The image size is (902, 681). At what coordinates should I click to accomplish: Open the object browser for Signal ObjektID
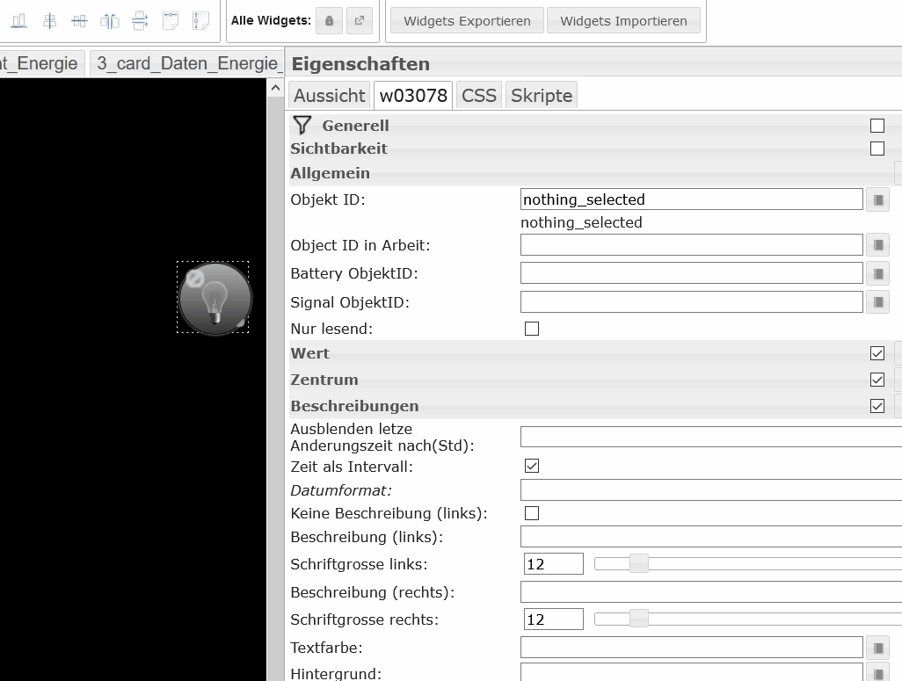[x=877, y=303]
